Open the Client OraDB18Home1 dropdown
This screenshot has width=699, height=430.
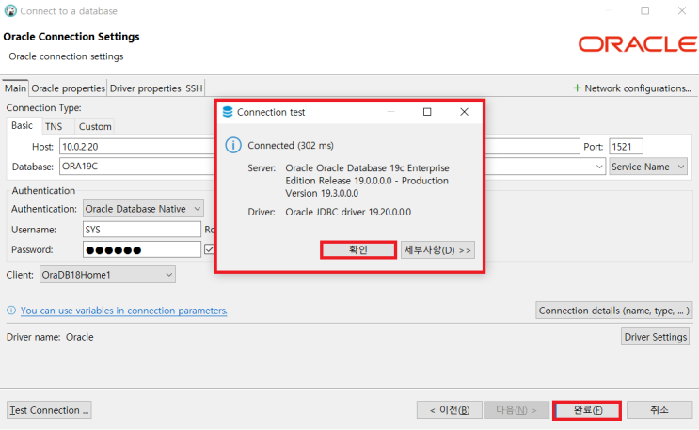click(107, 275)
